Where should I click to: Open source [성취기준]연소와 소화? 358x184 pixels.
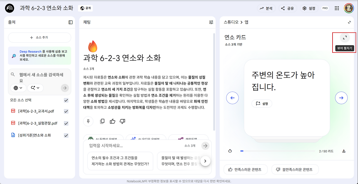34,135
